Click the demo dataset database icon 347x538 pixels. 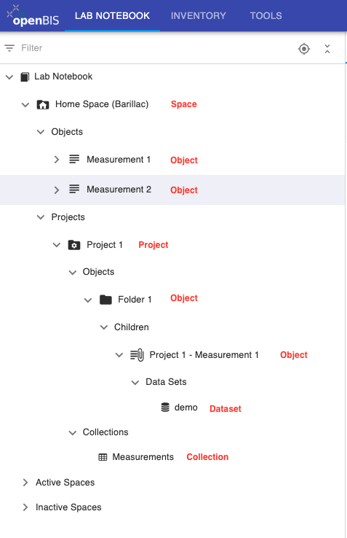(x=165, y=408)
